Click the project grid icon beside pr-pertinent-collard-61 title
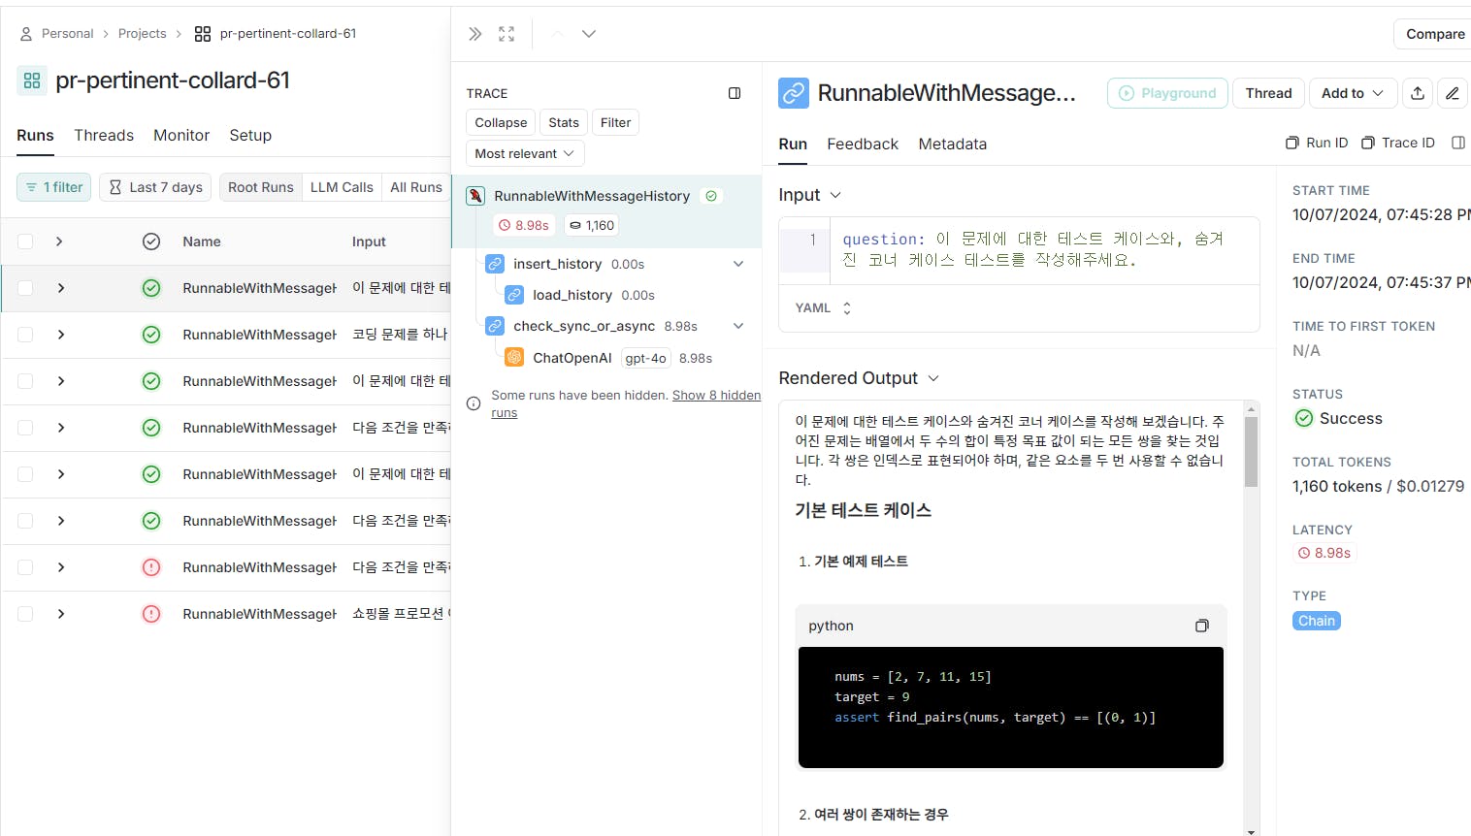1471x836 pixels. click(x=32, y=80)
